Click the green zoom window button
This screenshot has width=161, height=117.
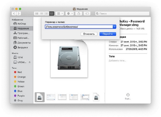(20, 9)
